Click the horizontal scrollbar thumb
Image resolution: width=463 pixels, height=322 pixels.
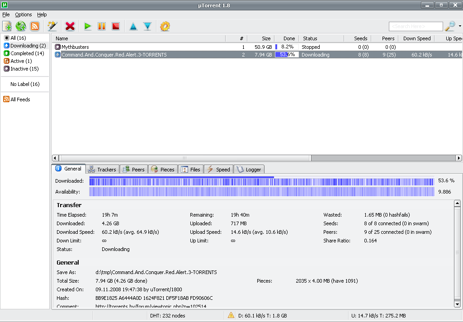[x=185, y=158]
